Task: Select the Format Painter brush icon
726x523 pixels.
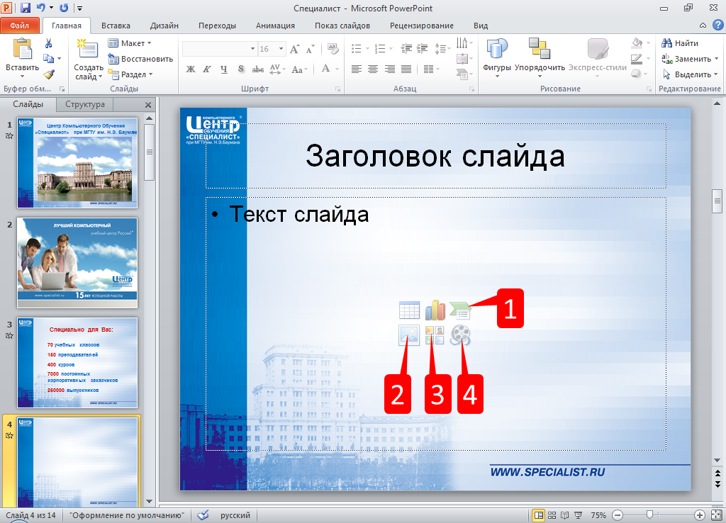Action: [x=49, y=74]
